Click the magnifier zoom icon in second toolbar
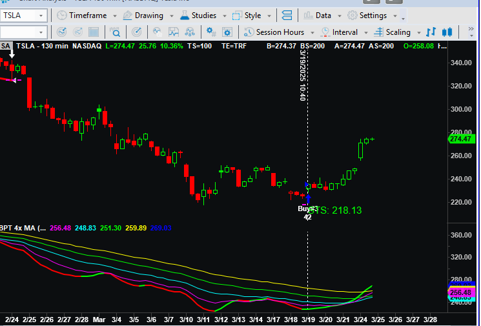Image resolution: width=481 pixels, height=326 pixels. [x=116, y=32]
